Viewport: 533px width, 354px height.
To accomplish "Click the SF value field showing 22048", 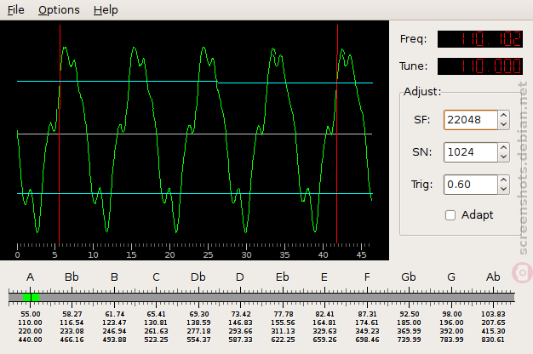I will pos(471,120).
